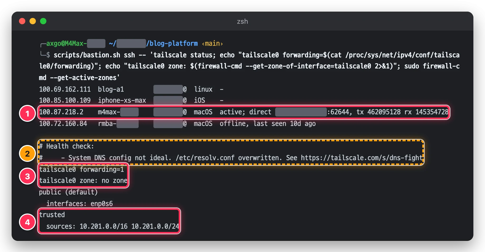Viewport: 485px width, 252px height.
Task: Click the linux operating system label
Action: (203, 89)
